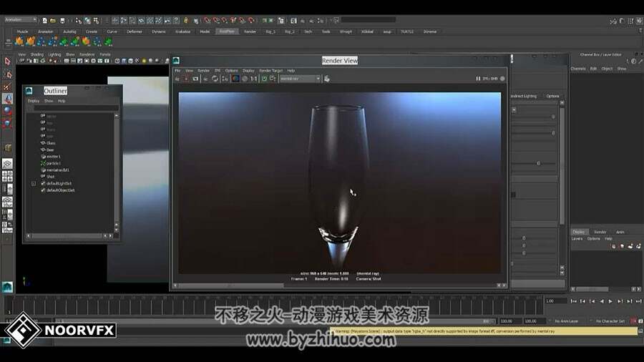The image size is (644, 362).
Task: Play the animation forward
Action: [x=610, y=301]
